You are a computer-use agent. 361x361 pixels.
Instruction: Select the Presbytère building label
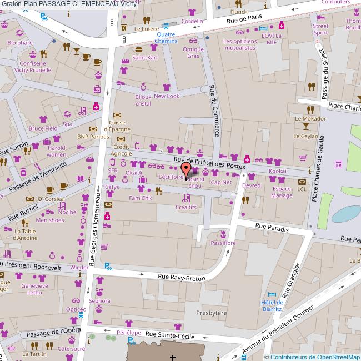212,313
